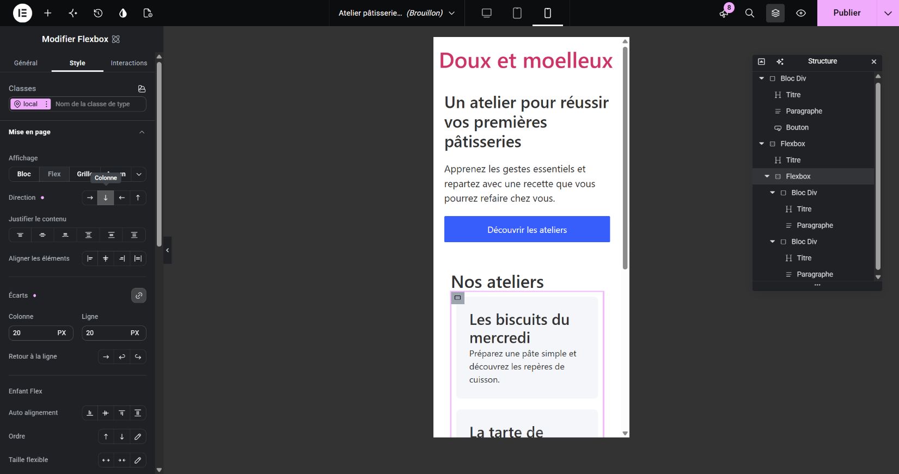Open the class manager icon beside Classes
Viewport: 899px width, 474px height.
point(142,89)
